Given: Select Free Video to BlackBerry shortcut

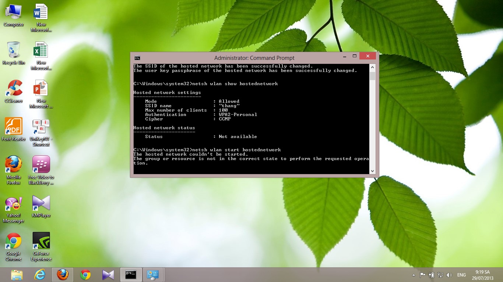Looking at the screenshot, I should (x=41, y=170).
